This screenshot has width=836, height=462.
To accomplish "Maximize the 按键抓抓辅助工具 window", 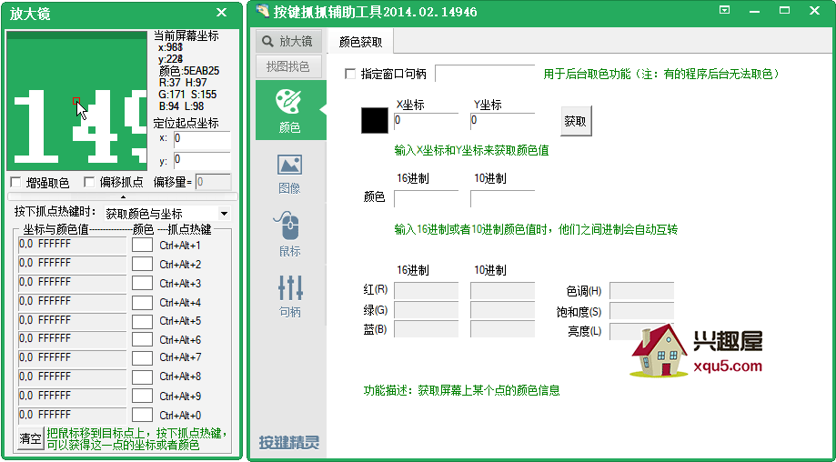I will [784, 10].
